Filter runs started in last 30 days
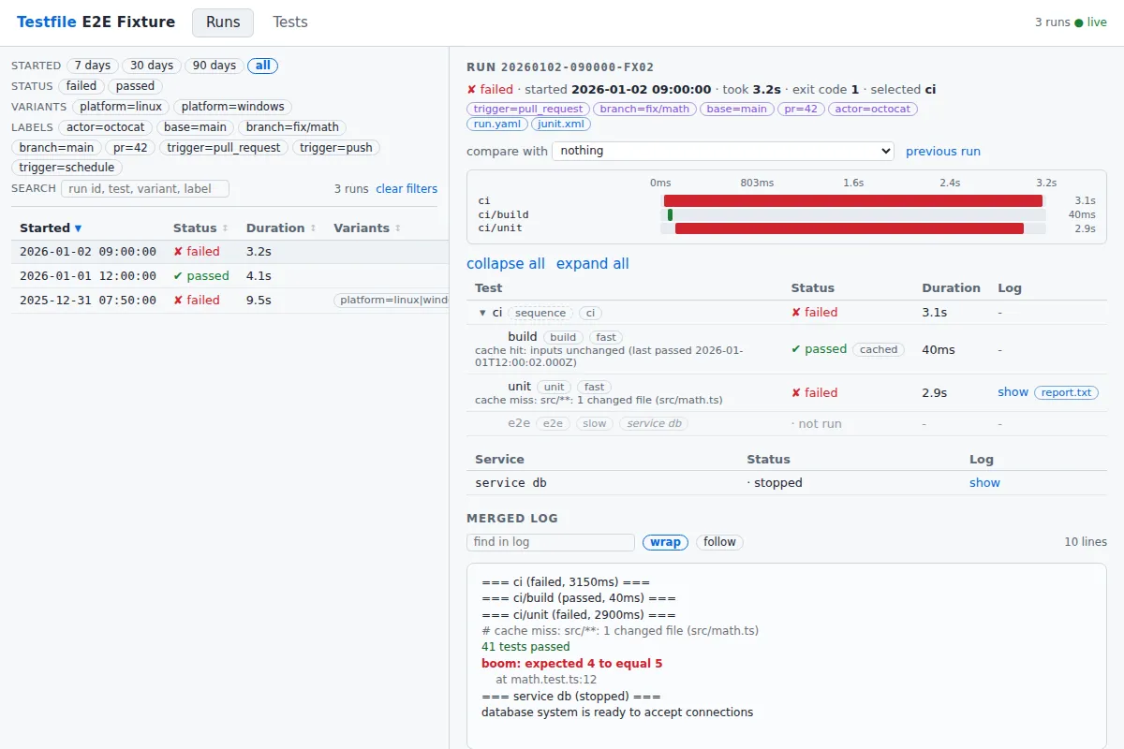Screen dimensions: 1124x749 click(152, 66)
